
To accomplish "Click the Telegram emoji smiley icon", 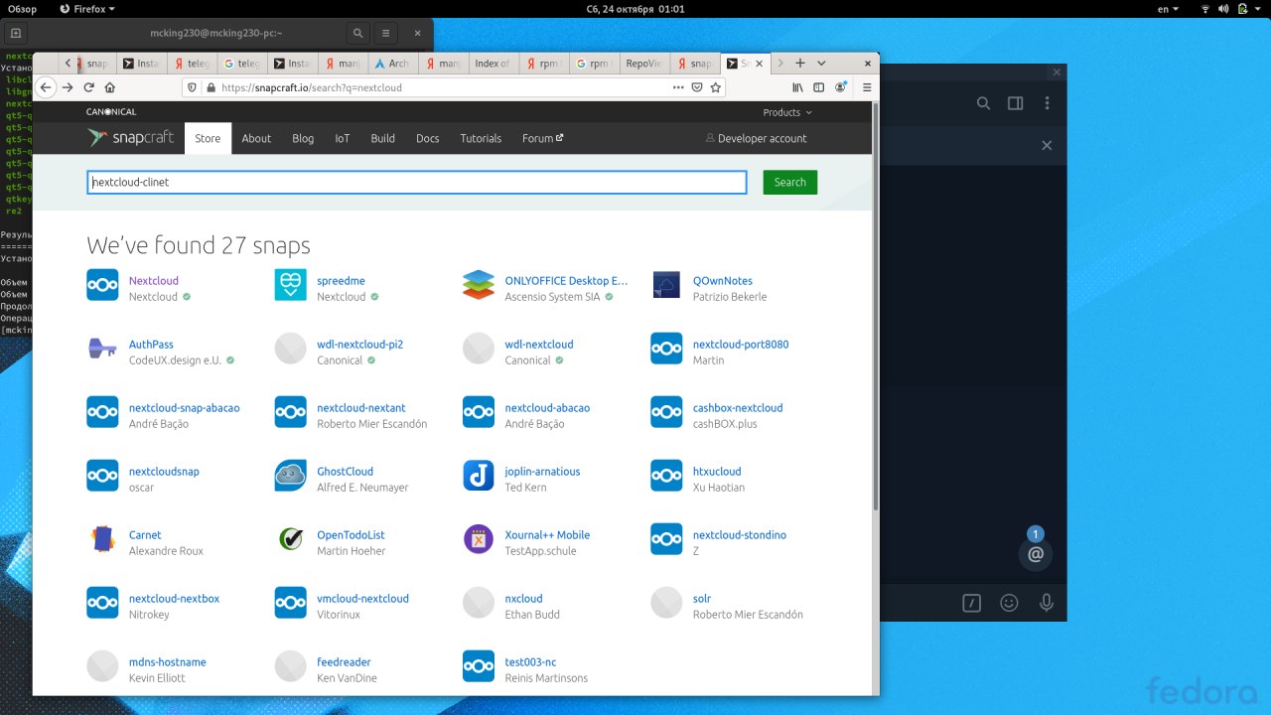I will click(x=1009, y=603).
